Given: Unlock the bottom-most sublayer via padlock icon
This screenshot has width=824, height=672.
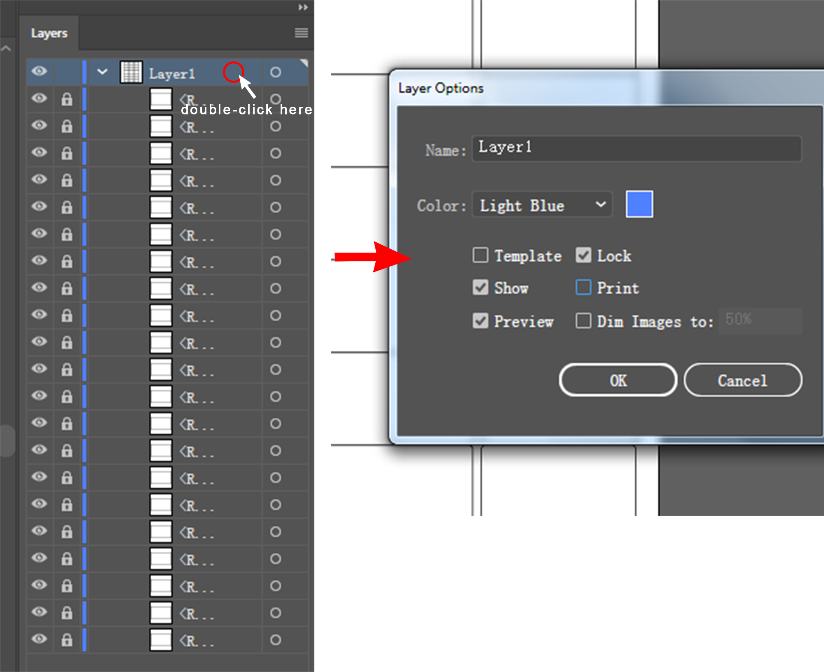Looking at the screenshot, I should [67, 639].
